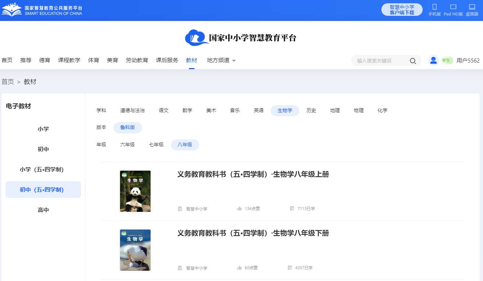The width and height of the screenshot is (483, 281).
Task: Expand the 地方频道 dropdown
Action: 221,60
